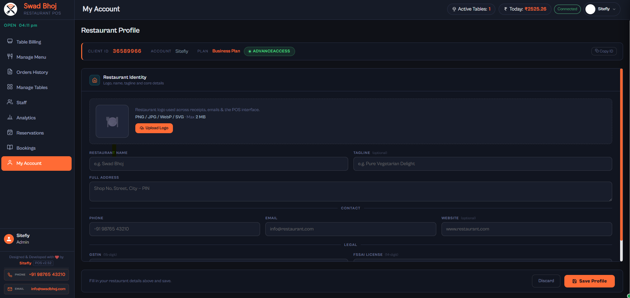Click the orange profile form scrollbar
The image size is (630, 298).
[621, 154]
